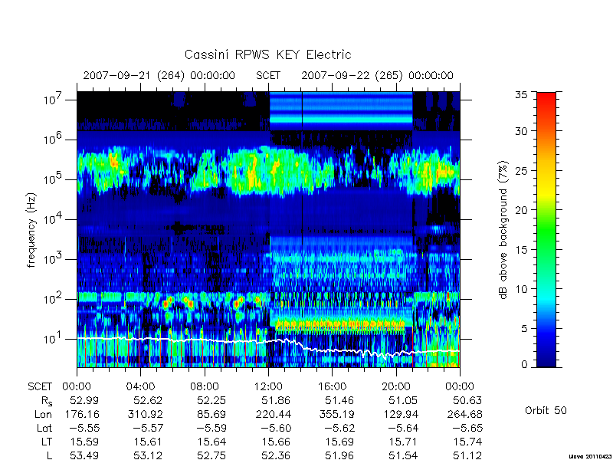Click the Rs value 51.05

click(x=404, y=400)
